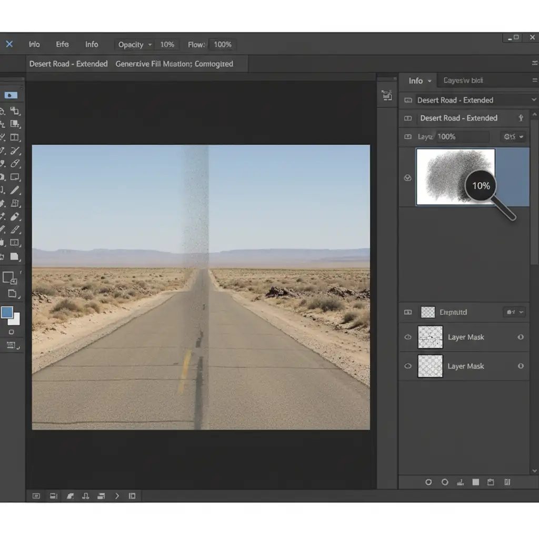Click the highlighted blue tool at toolbox top

[11, 95]
